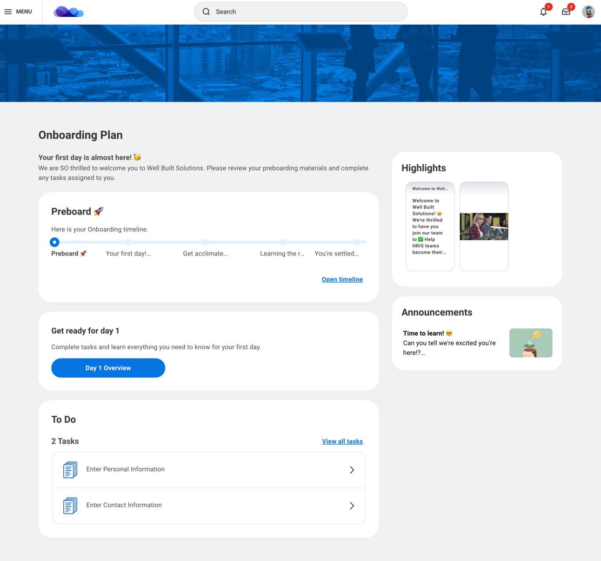
Task: Open Enter Contact Information task
Action: click(208, 506)
